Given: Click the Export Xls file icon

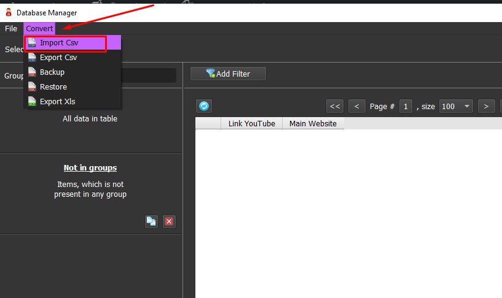Looking at the screenshot, I should 32,102.
